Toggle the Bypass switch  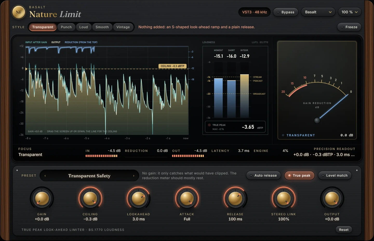(285, 12)
